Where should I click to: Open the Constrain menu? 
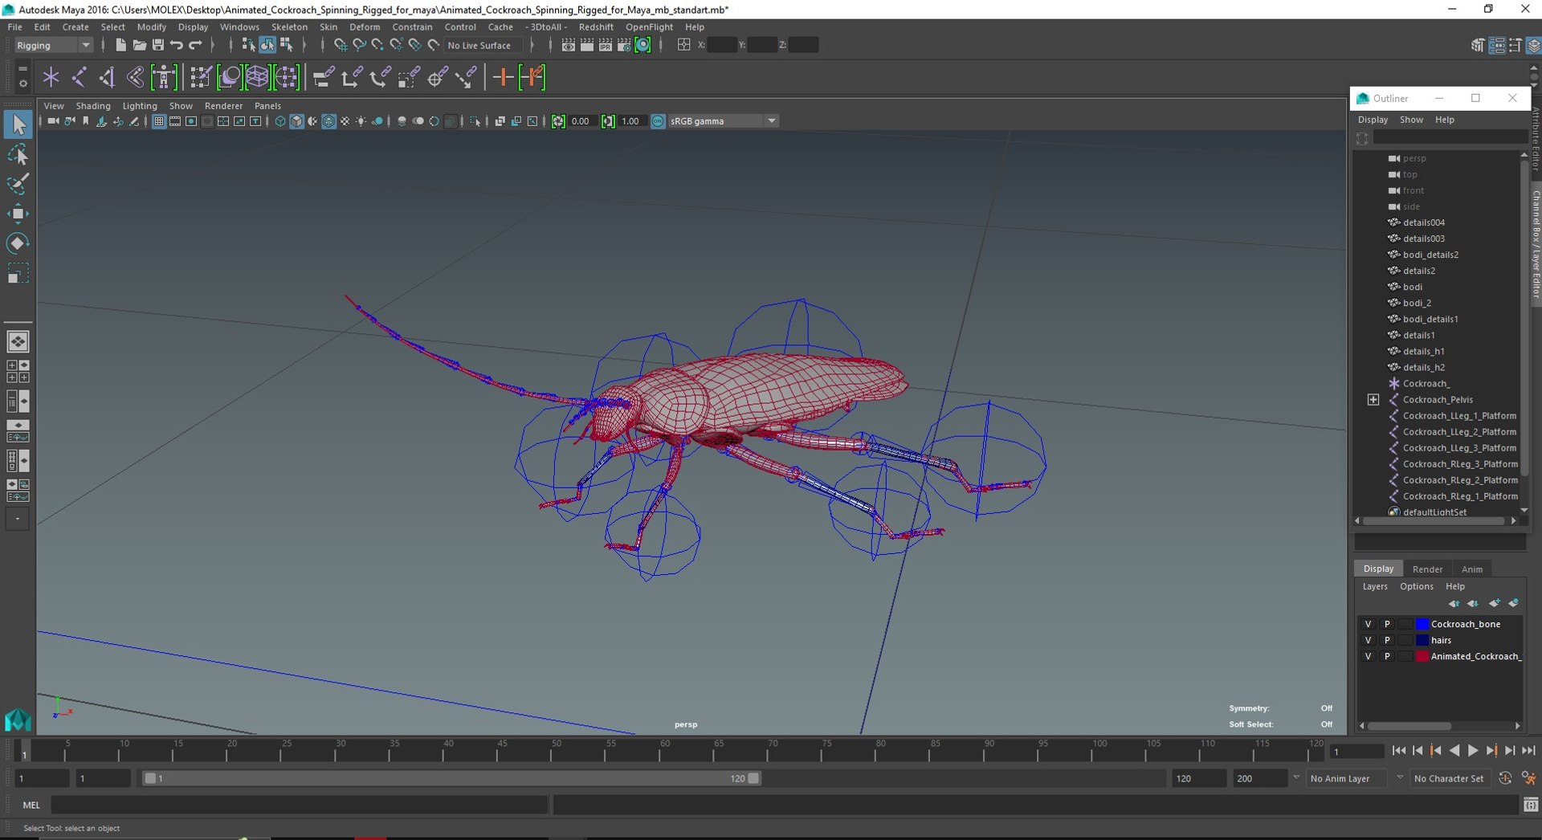pyautogui.click(x=412, y=27)
